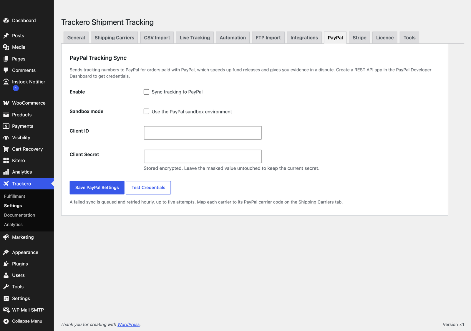Click the Trackero Shipment Tracking page title
The height and width of the screenshot is (331, 471).
tap(107, 22)
